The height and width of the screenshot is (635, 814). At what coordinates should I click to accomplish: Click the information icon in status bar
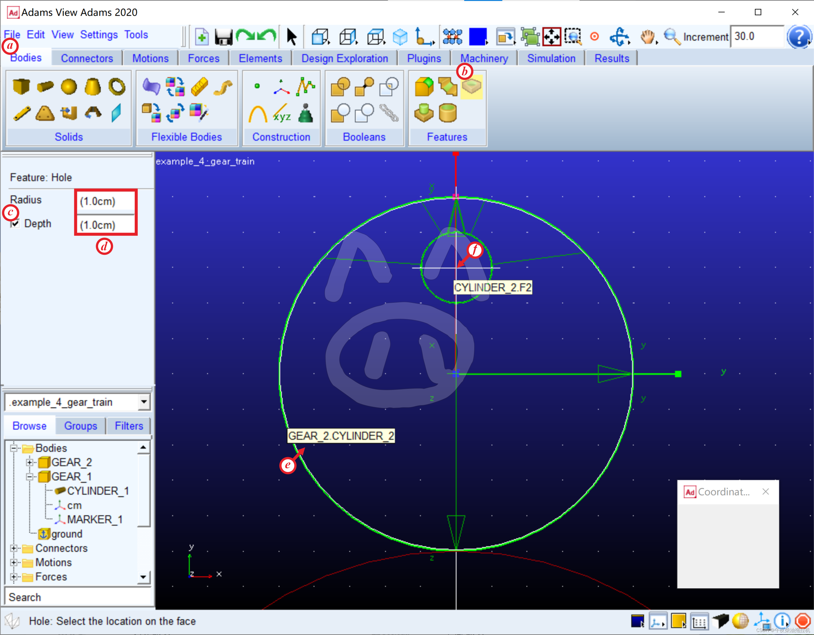[x=781, y=621]
